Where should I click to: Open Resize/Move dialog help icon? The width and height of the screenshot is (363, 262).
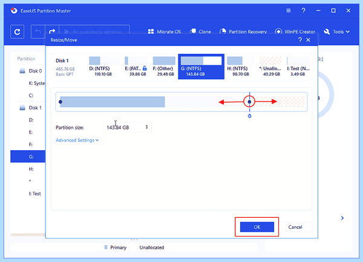coord(300,40)
